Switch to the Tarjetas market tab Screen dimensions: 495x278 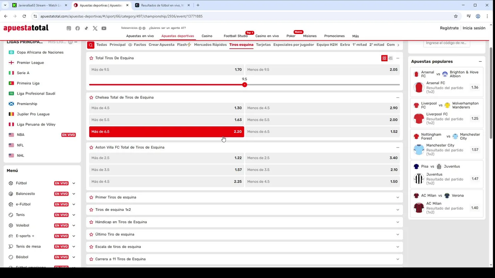tap(263, 45)
